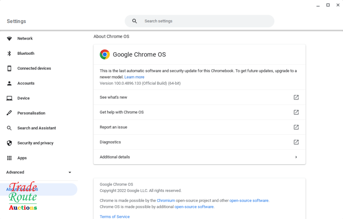Open the Terms of Service link
This screenshot has height=219, width=343.
pyautogui.click(x=114, y=216)
